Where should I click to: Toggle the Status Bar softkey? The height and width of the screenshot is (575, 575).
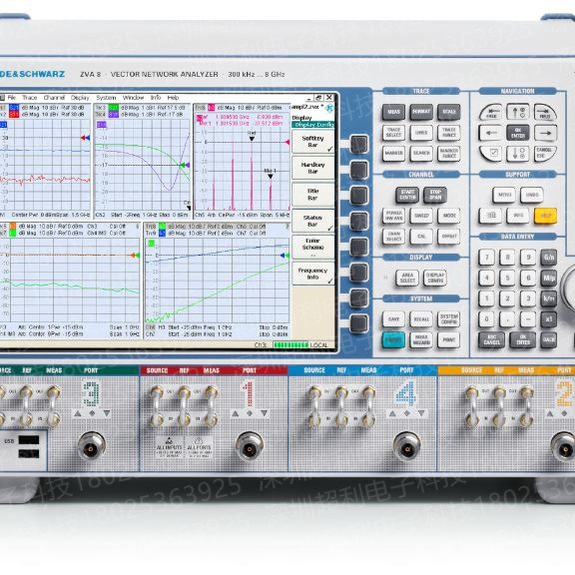[312, 221]
